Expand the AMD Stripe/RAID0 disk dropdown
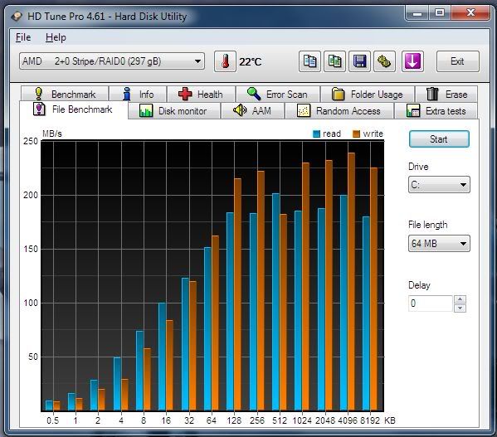Image resolution: width=497 pixels, height=437 pixels. click(x=112, y=61)
